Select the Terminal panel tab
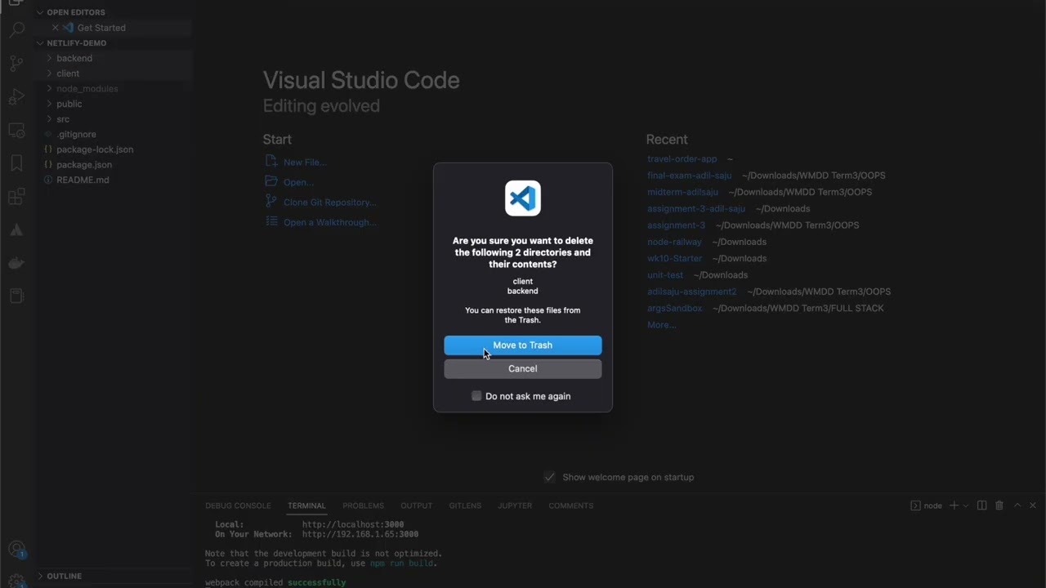 pyautogui.click(x=306, y=506)
